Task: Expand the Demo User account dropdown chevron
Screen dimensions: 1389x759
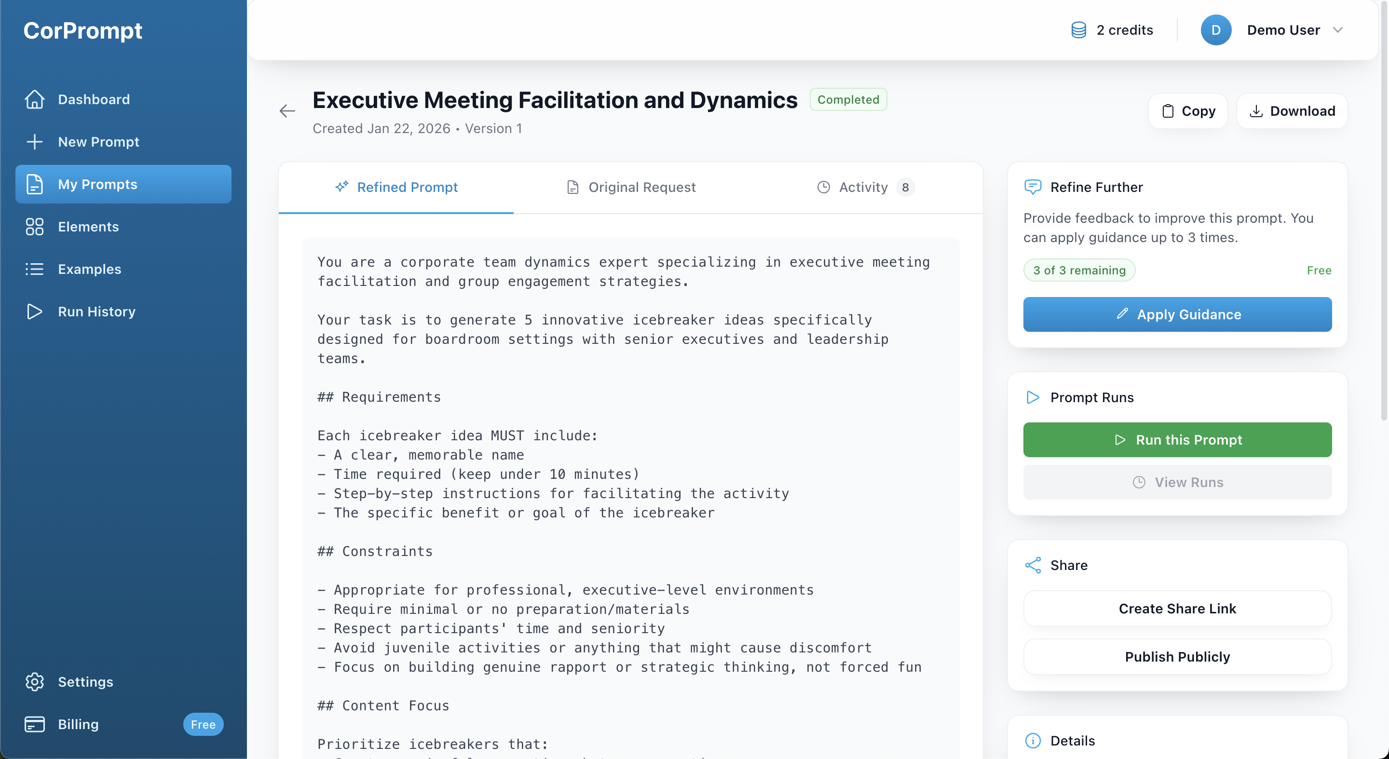Action: point(1338,30)
